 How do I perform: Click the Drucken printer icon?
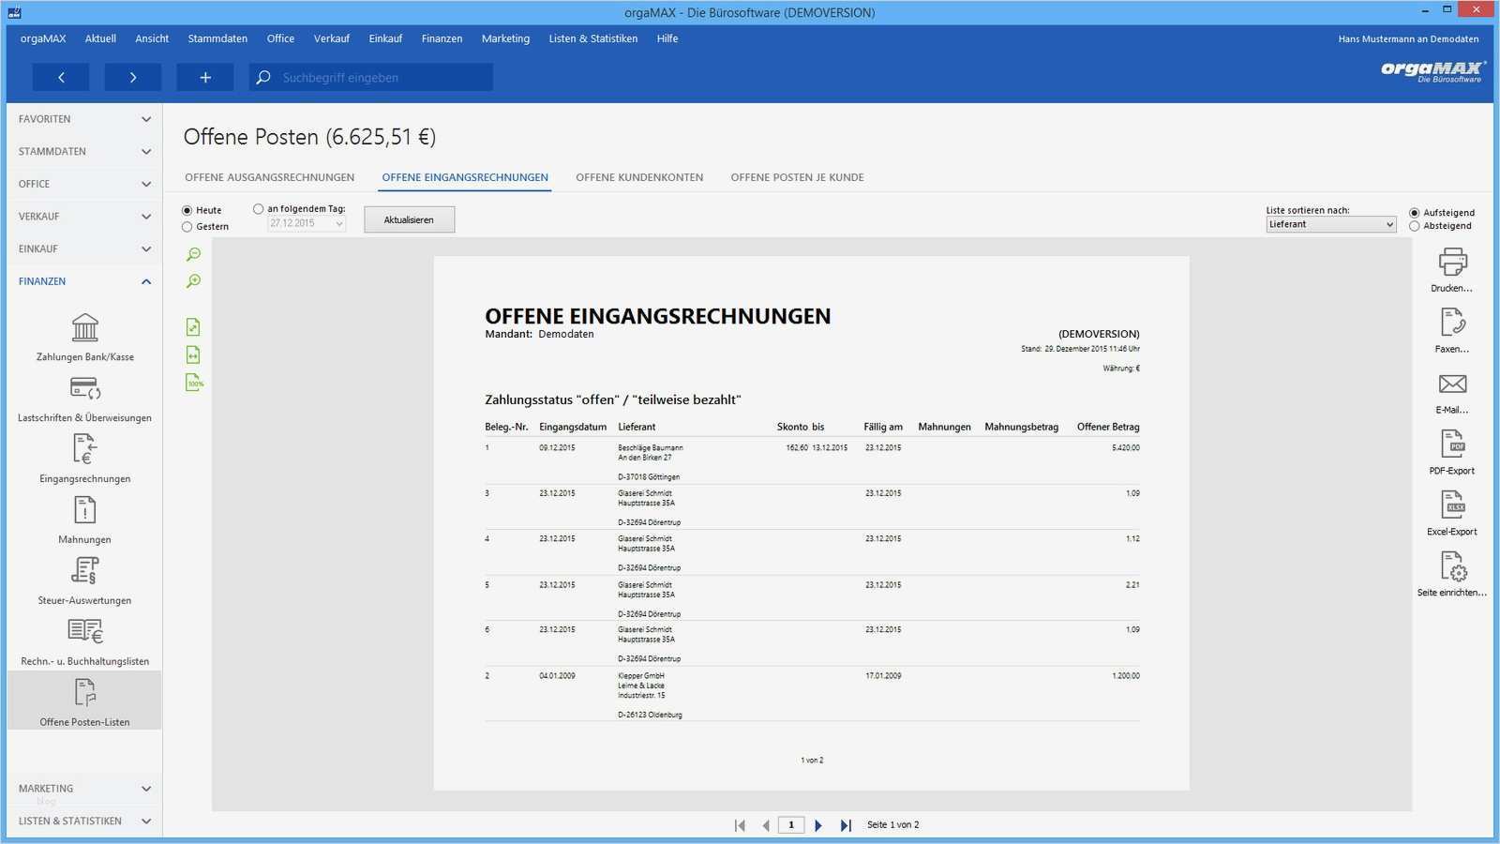coord(1452,262)
